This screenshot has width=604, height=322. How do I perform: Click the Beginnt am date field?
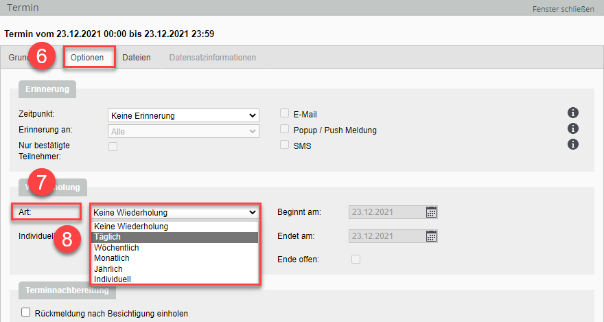(x=386, y=212)
